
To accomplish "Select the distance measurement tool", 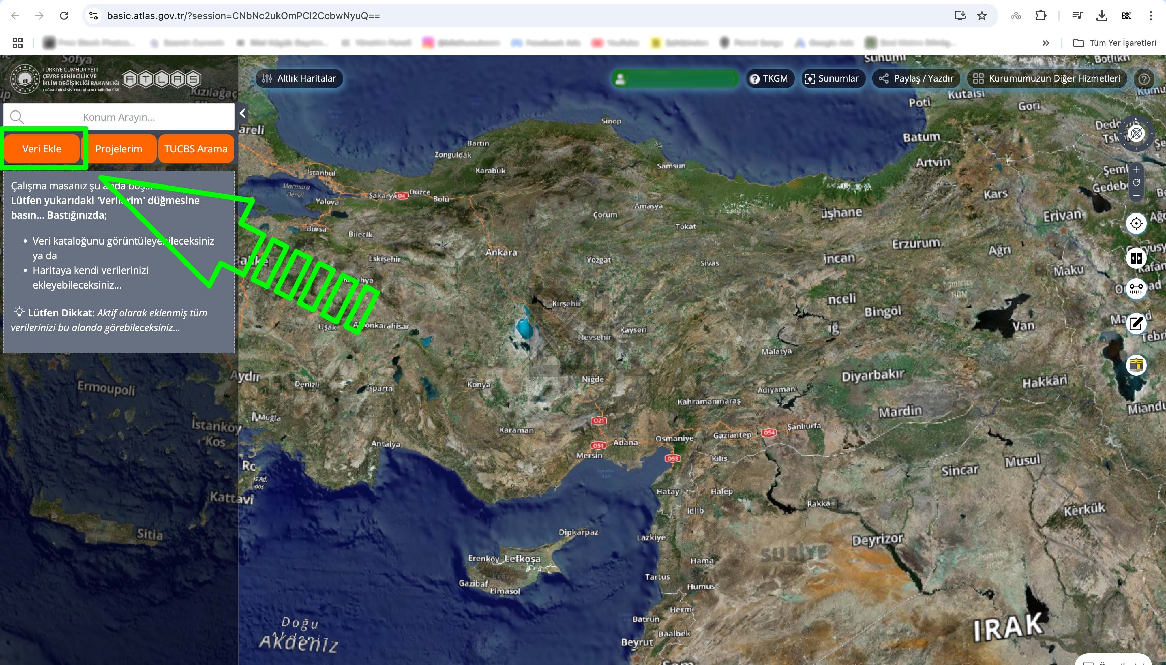I will pyautogui.click(x=1136, y=289).
